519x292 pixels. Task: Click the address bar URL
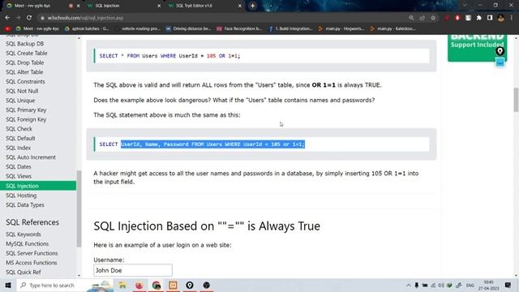85,18
